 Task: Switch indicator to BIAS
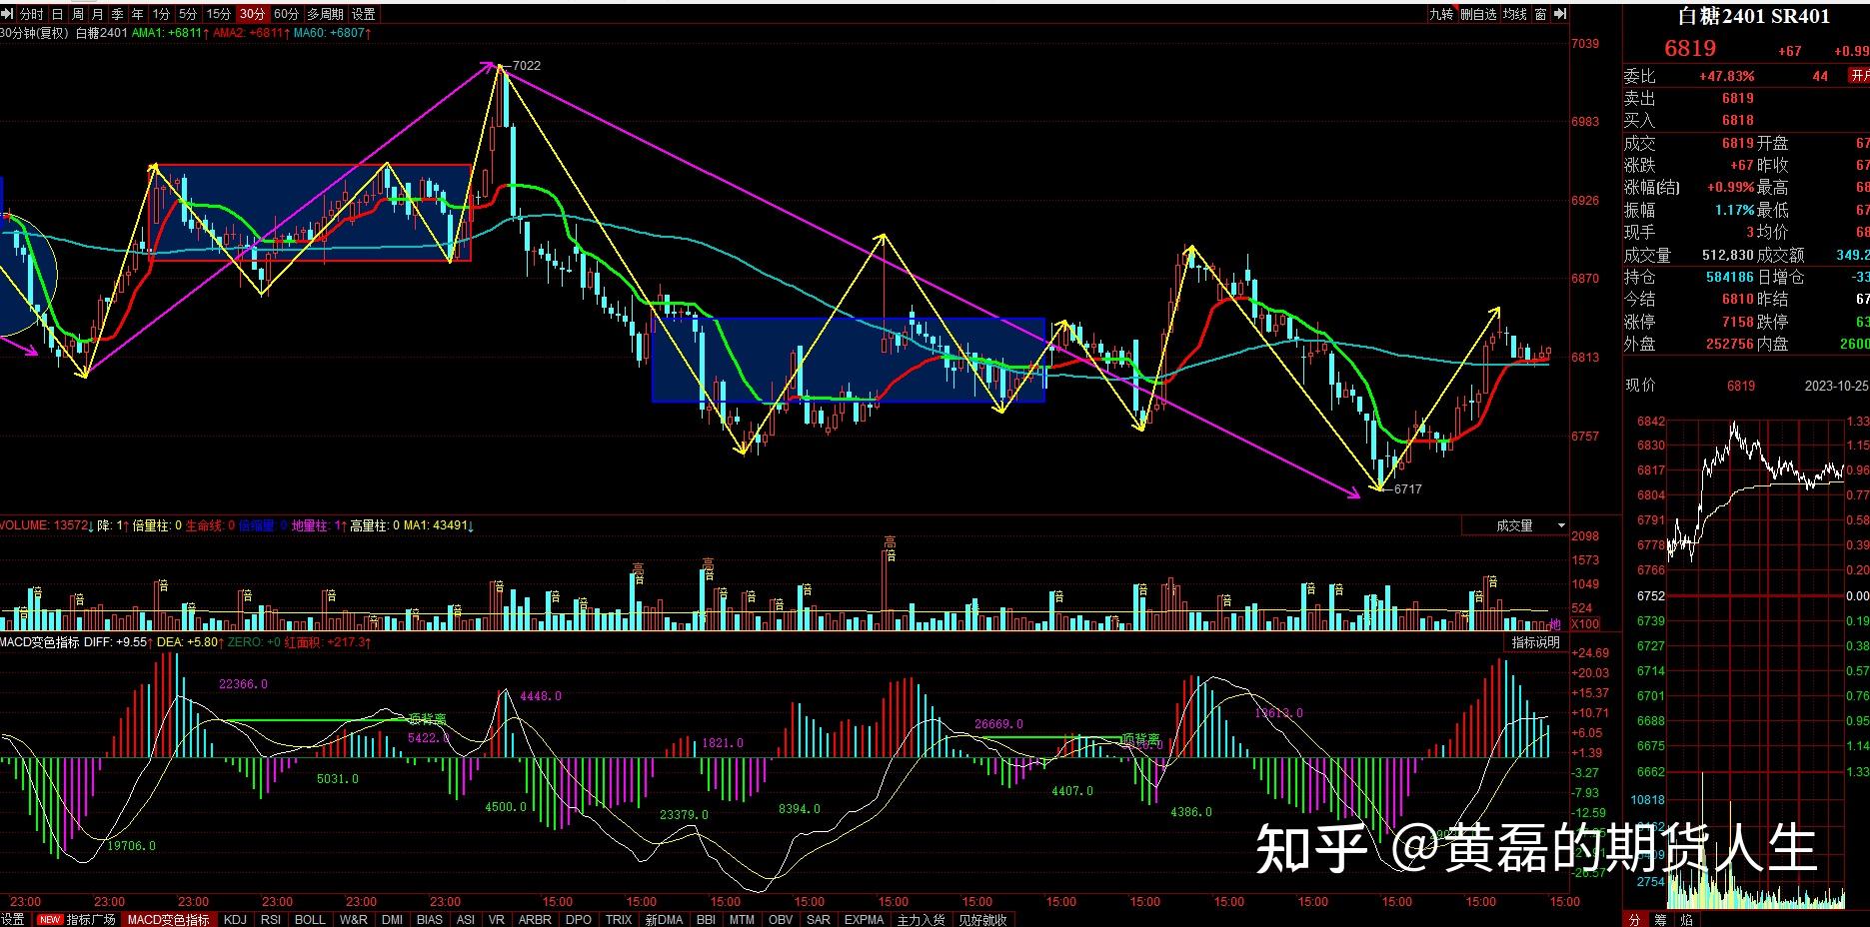[x=430, y=919]
